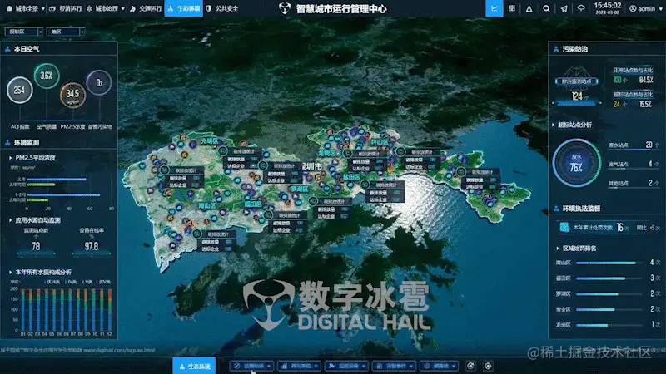
Task: Click the 76% 废水 ring gauge
Action: [576, 163]
